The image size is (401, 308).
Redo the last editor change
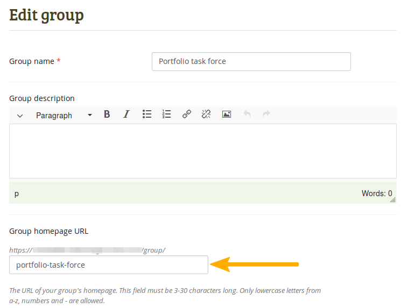pos(266,114)
